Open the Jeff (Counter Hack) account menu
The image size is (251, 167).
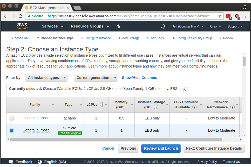tap(188, 26)
